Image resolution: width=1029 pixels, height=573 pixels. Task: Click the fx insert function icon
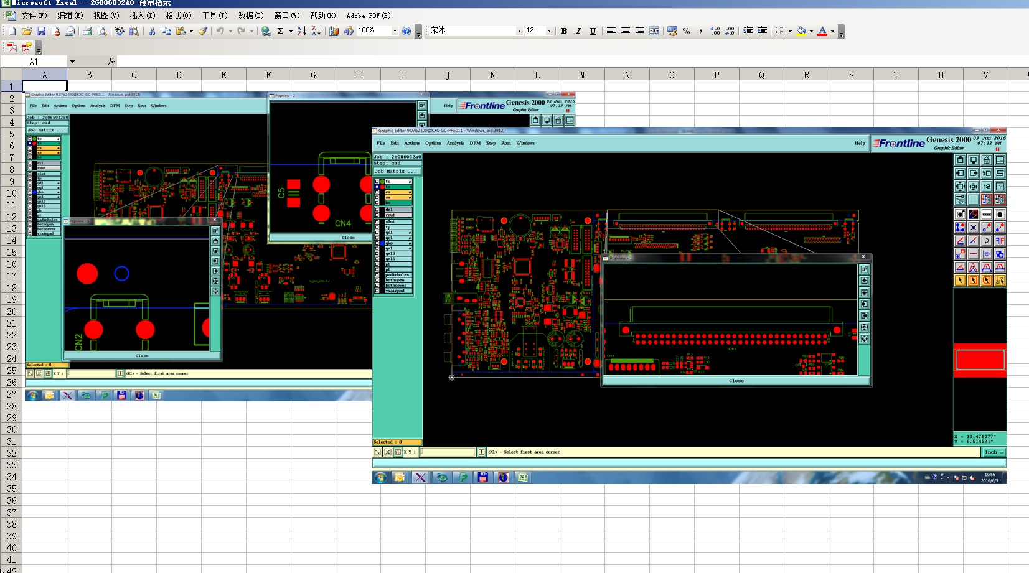click(111, 62)
